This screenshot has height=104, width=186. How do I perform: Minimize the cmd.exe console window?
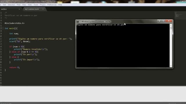point(159,21)
